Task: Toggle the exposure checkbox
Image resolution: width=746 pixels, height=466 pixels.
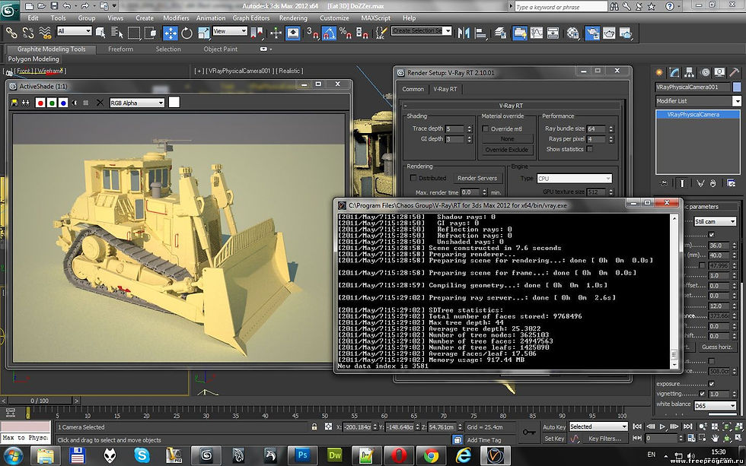Action: [x=711, y=383]
